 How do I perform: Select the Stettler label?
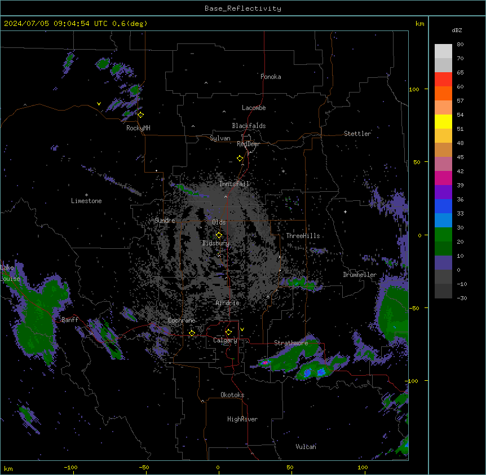coord(357,134)
